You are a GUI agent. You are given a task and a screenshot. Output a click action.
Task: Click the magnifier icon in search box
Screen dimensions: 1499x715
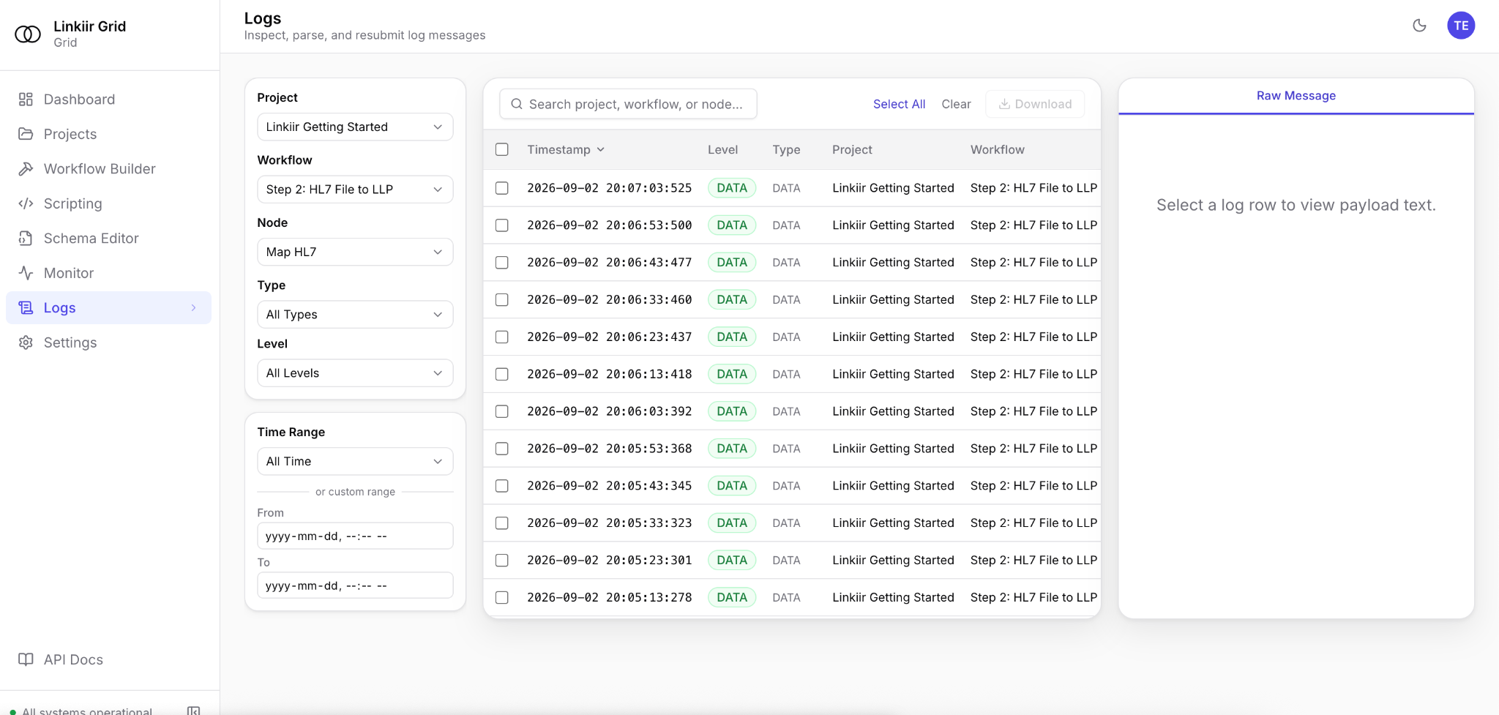[517, 104]
